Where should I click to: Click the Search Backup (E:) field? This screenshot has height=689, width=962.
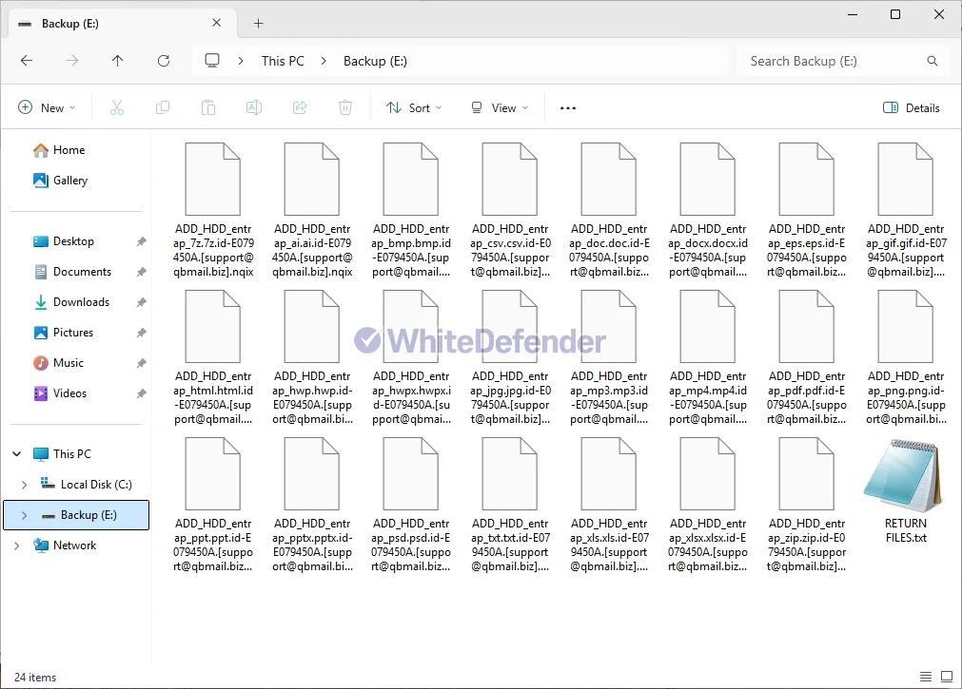point(833,61)
